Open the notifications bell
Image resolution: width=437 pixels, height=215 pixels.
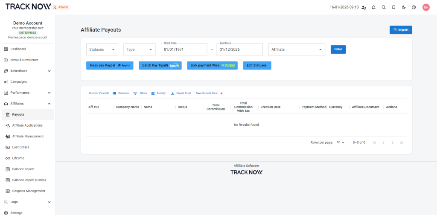click(374, 7)
